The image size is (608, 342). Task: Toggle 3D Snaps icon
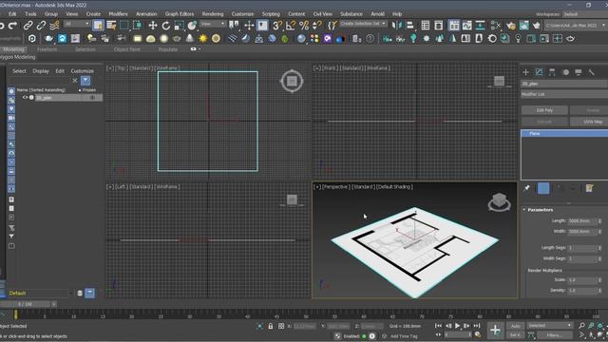point(276,26)
